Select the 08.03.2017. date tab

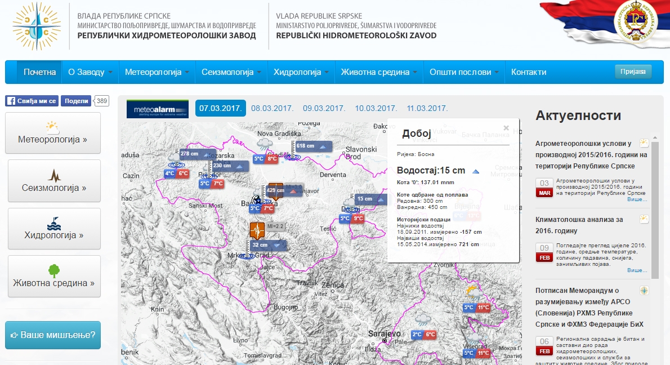tap(273, 108)
